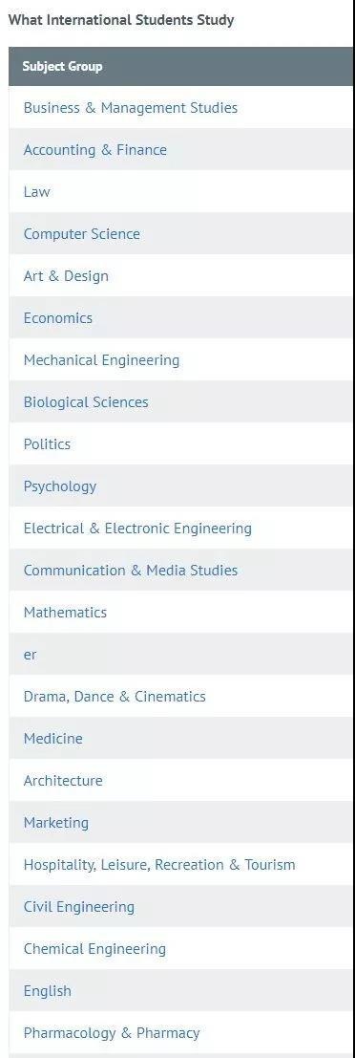This screenshot has height=1058, width=355.
Task: Open the Economics subject page
Action: (x=58, y=318)
